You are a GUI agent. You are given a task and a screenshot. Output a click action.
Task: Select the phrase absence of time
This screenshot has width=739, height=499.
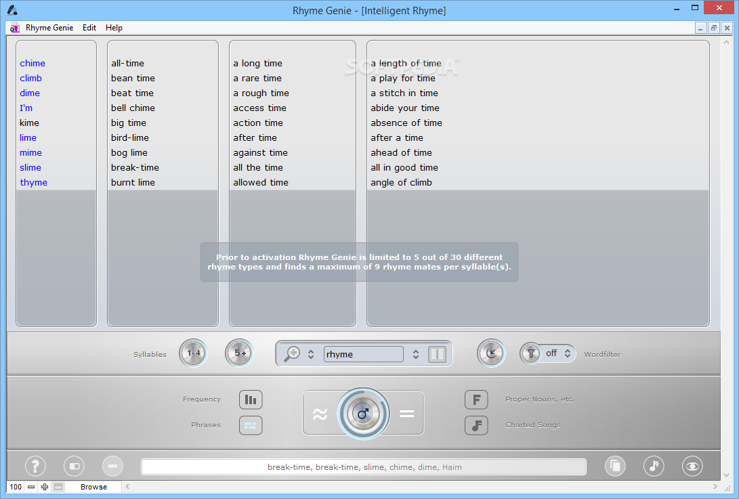[406, 123]
